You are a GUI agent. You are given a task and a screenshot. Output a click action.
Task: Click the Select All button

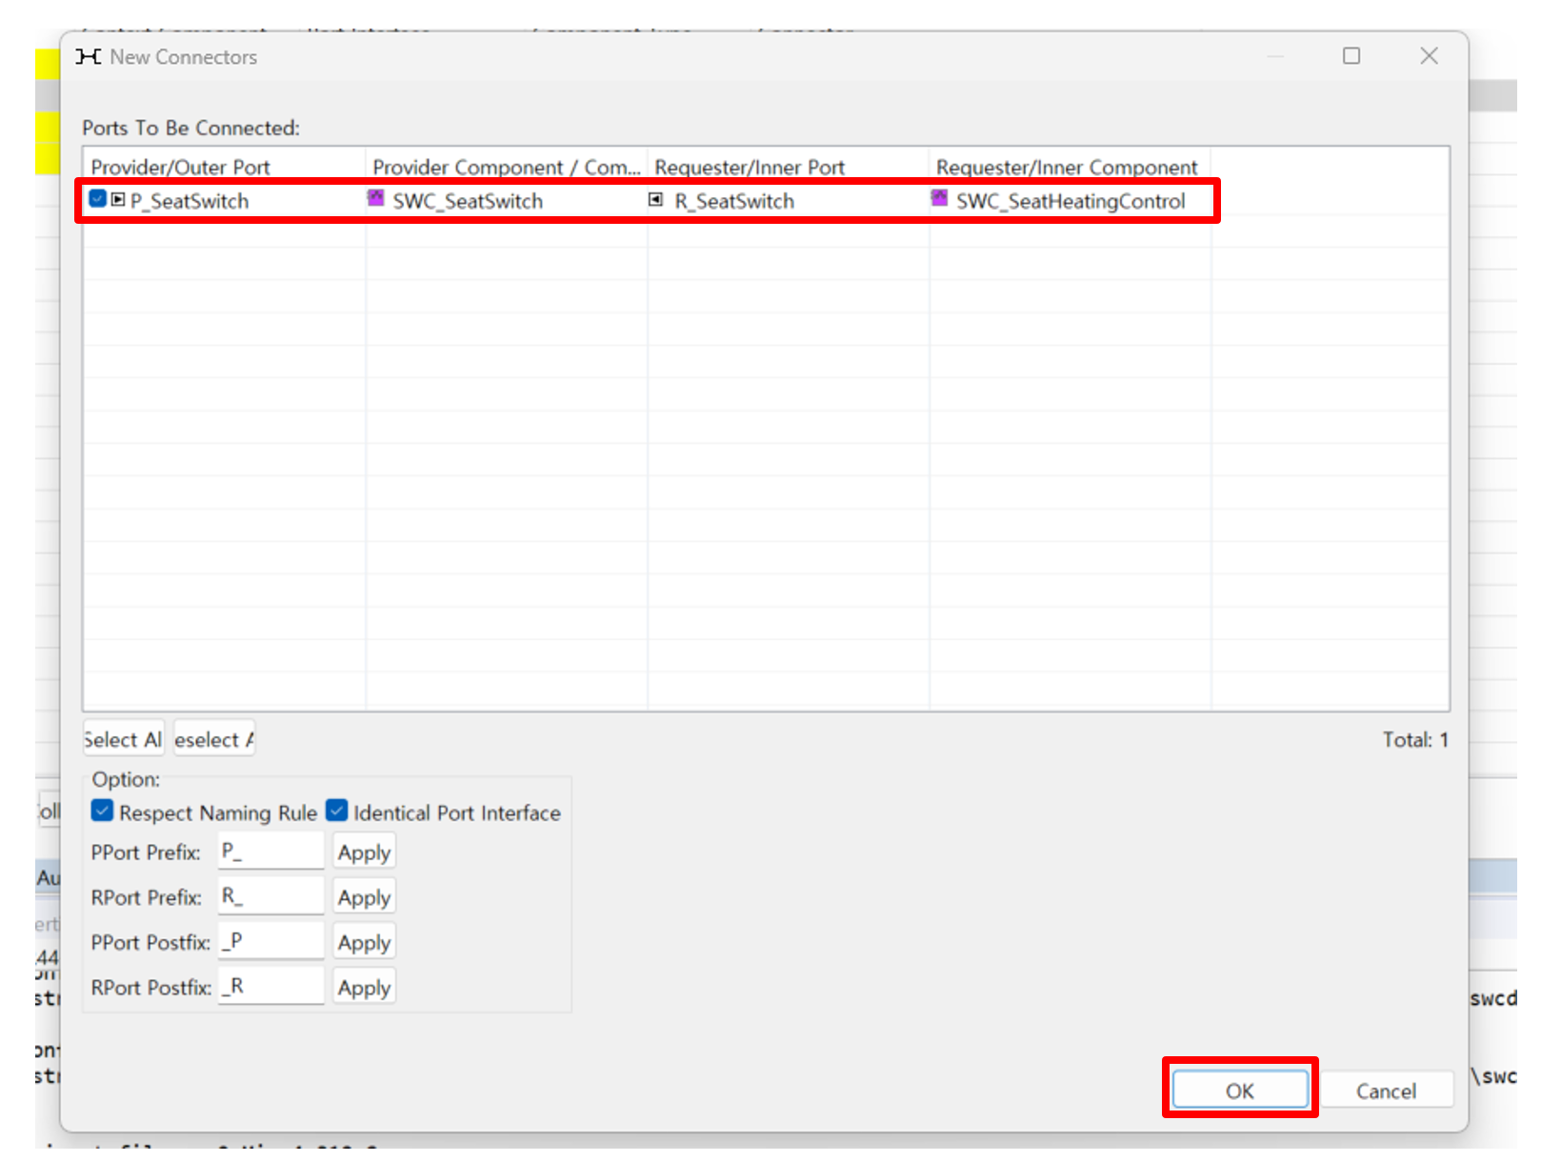123,740
